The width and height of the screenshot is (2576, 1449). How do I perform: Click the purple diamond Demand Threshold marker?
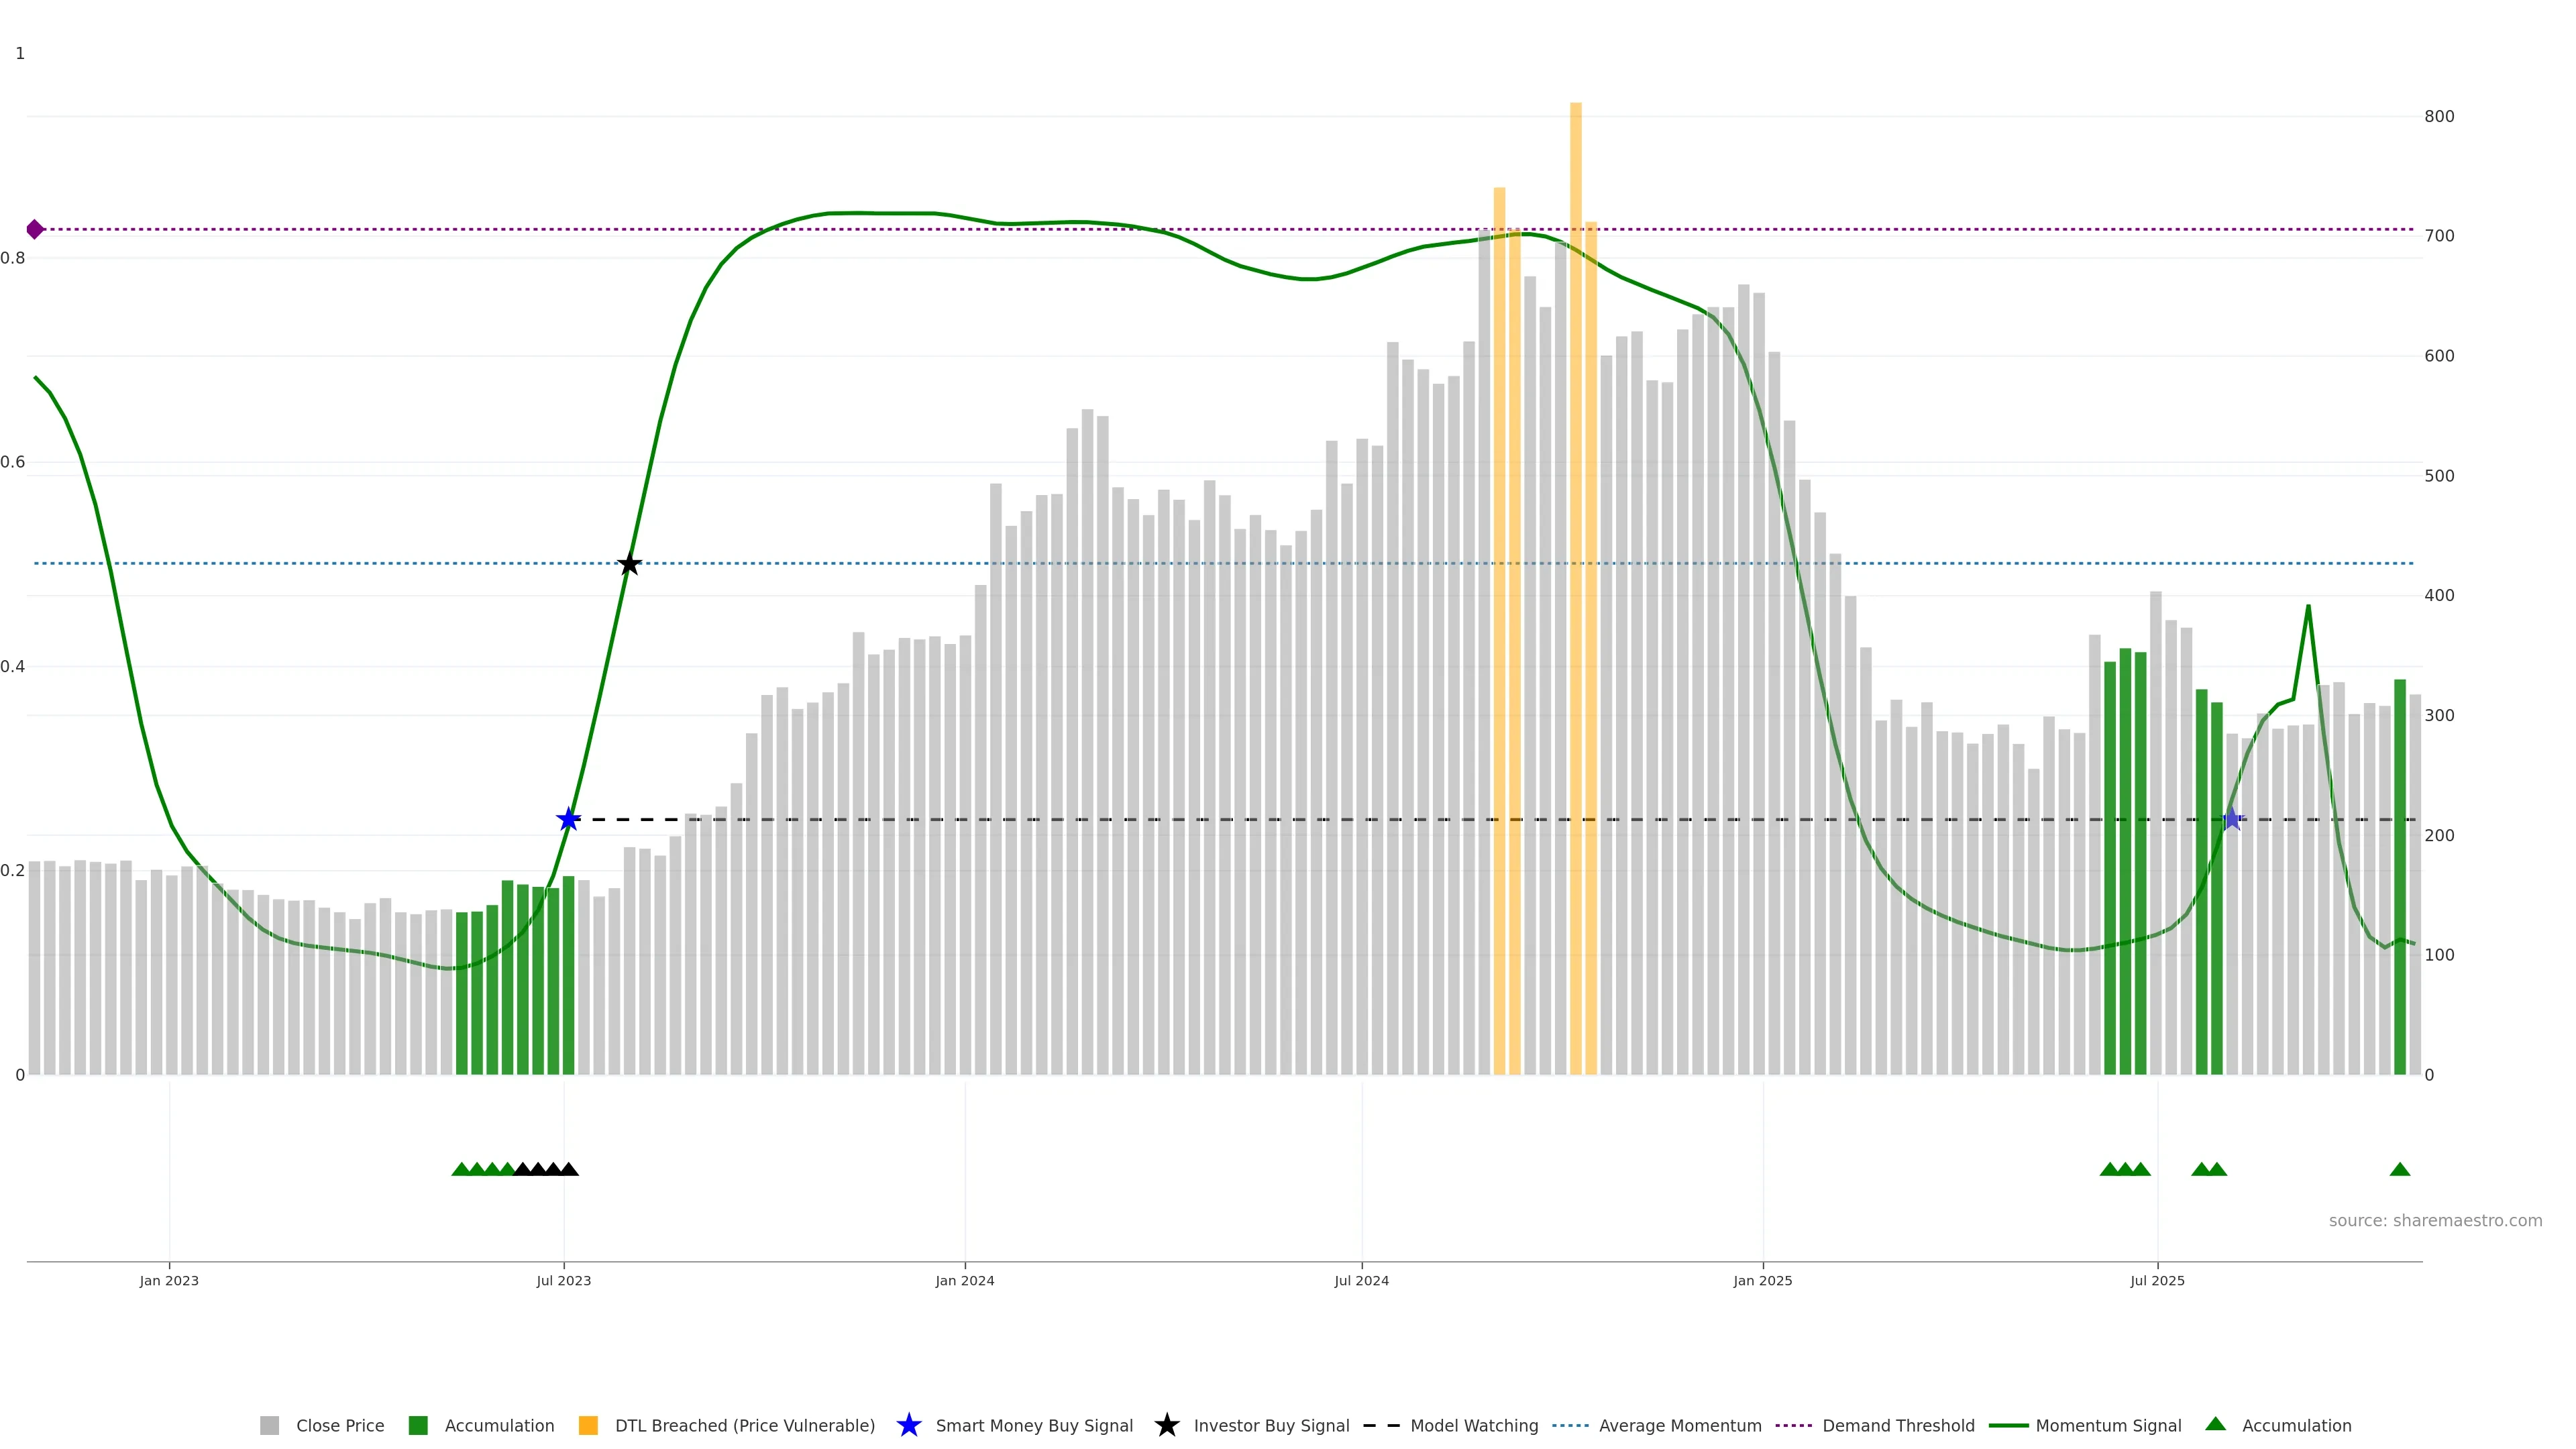(x=35, y=229)
